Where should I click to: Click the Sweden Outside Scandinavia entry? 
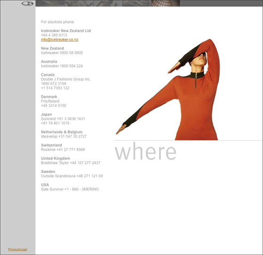pyautogui.click(x=72, y=174)
